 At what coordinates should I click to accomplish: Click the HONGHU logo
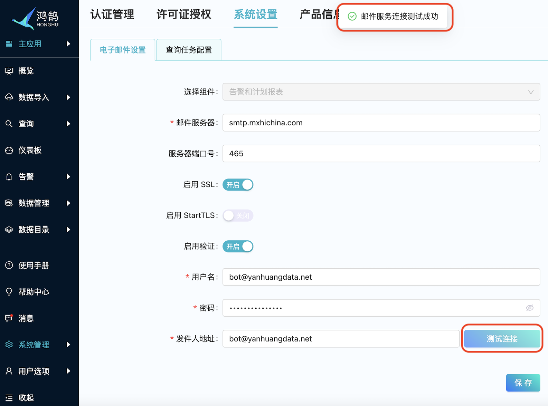pos(35,18)
